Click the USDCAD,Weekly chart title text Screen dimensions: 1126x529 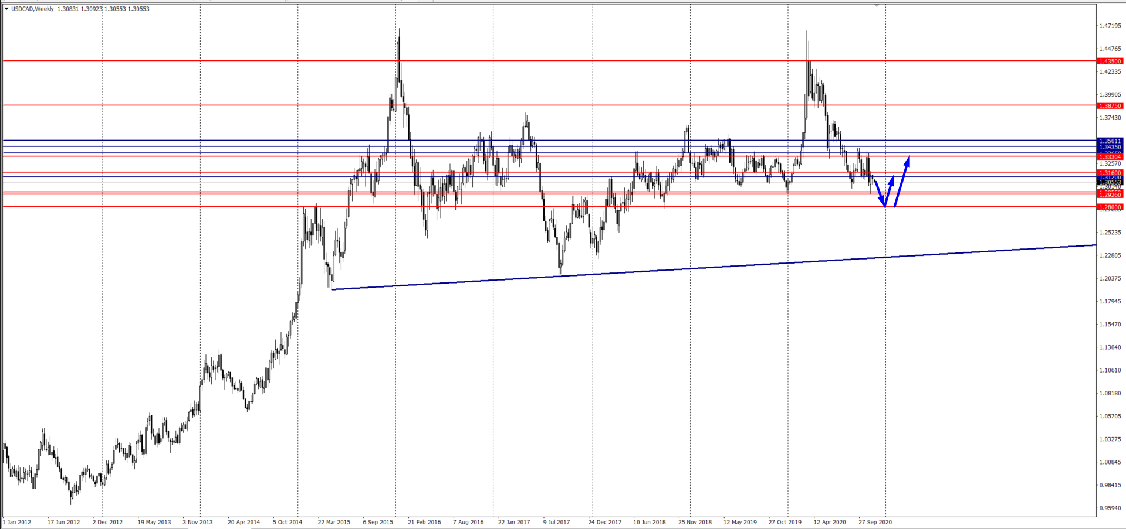(x=32, y=9)
